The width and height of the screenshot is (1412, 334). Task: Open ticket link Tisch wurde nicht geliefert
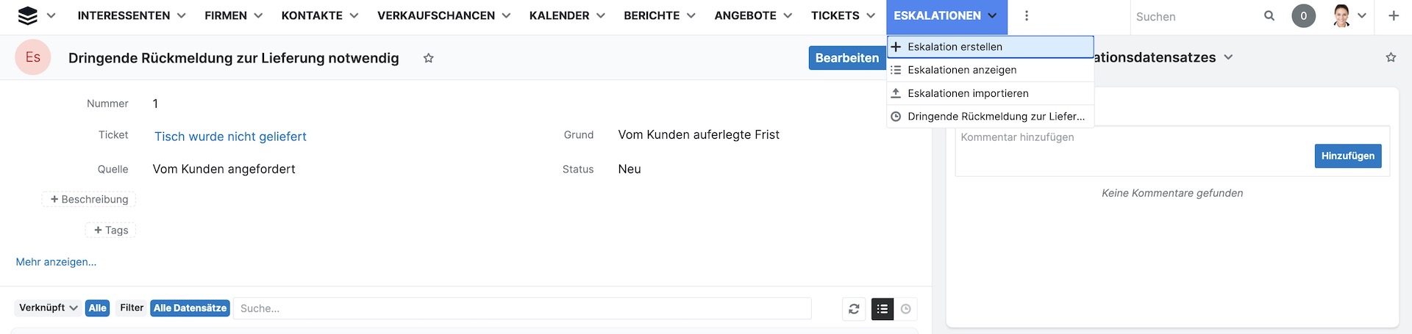[x=230, y=137]
